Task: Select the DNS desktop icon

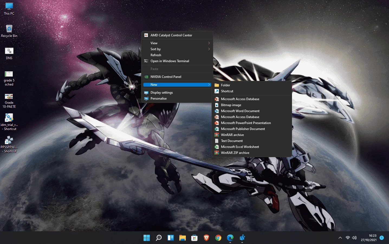Action: (9, 53)
